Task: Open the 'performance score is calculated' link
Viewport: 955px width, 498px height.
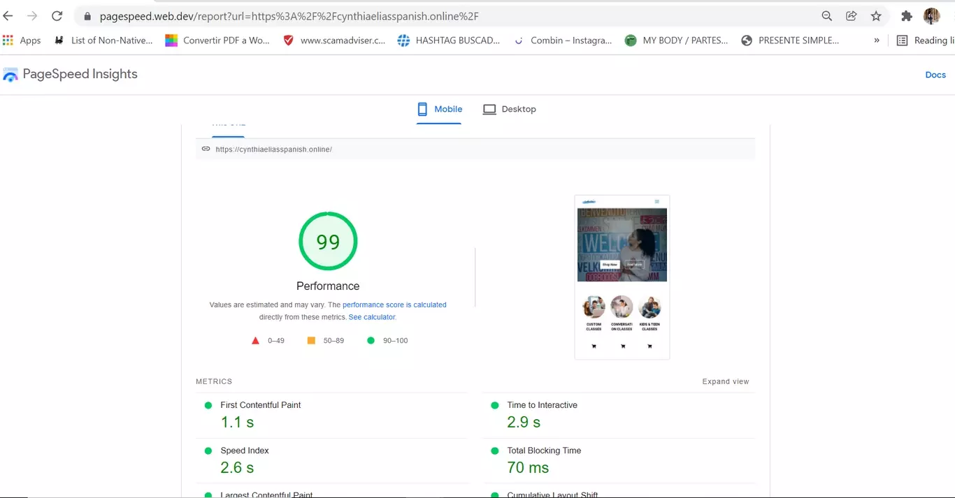Action: pyautogui.click(x=394, y=305)
